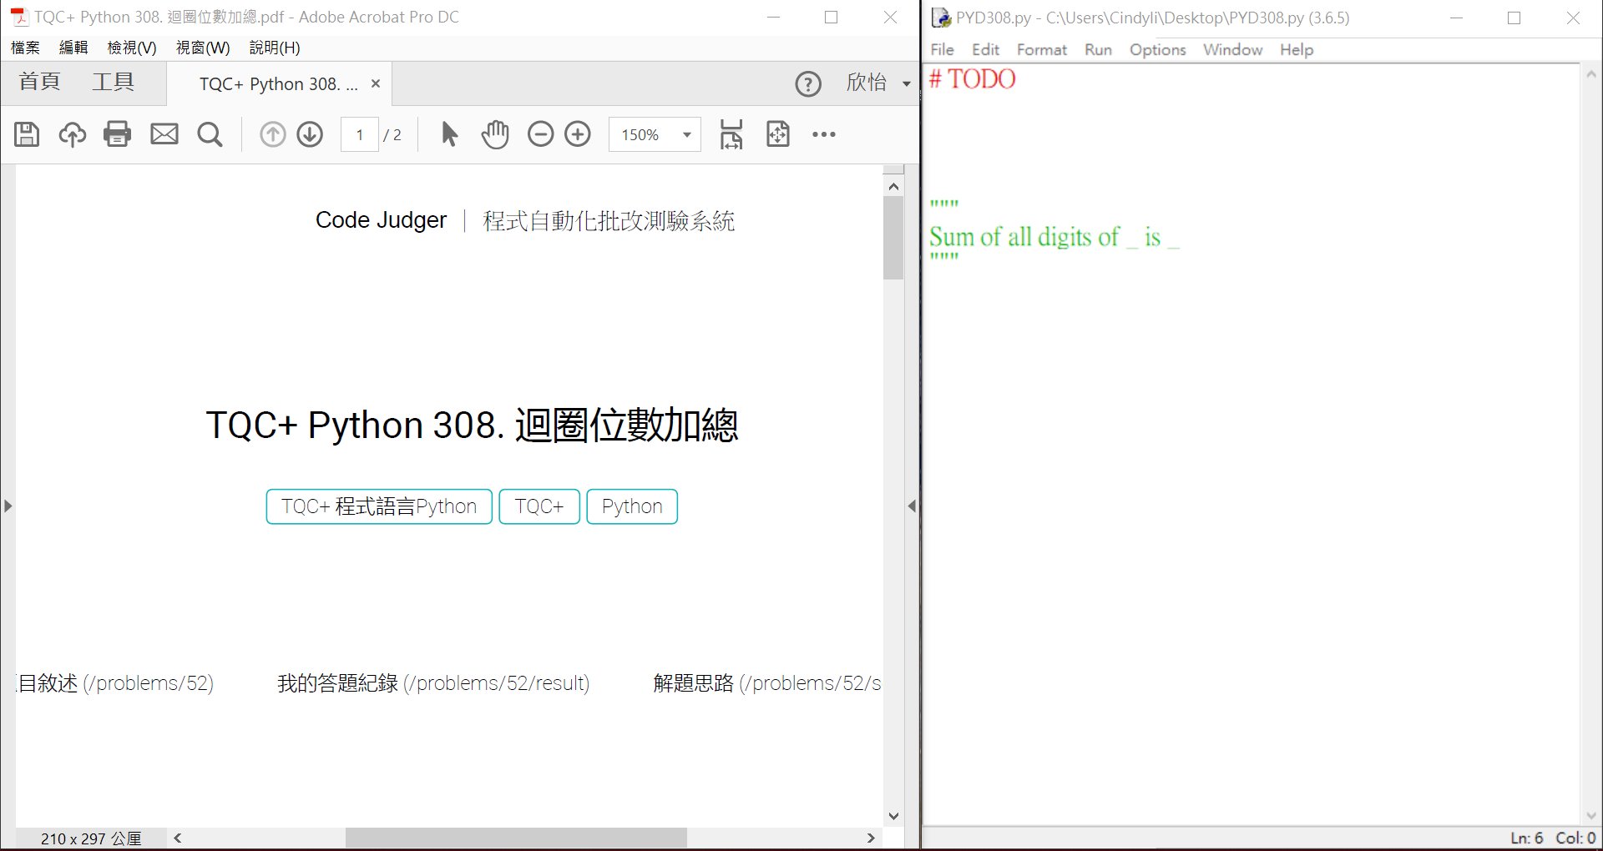Click the page number input field

pos(360,134)
